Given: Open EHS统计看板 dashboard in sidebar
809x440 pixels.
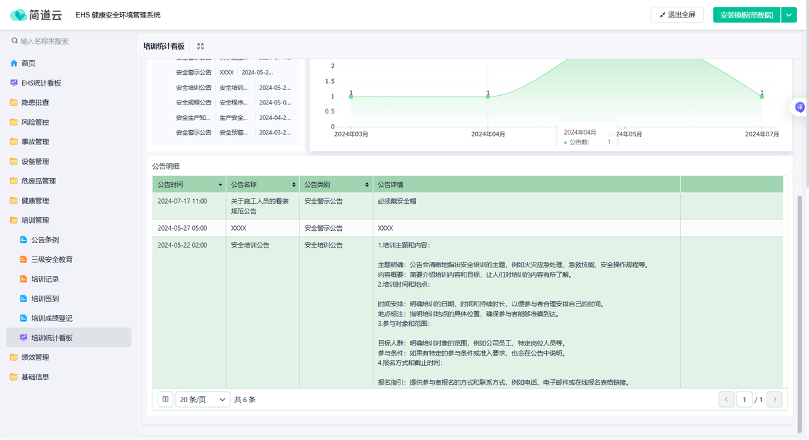Looking at the screenshot, I should 40,83.
